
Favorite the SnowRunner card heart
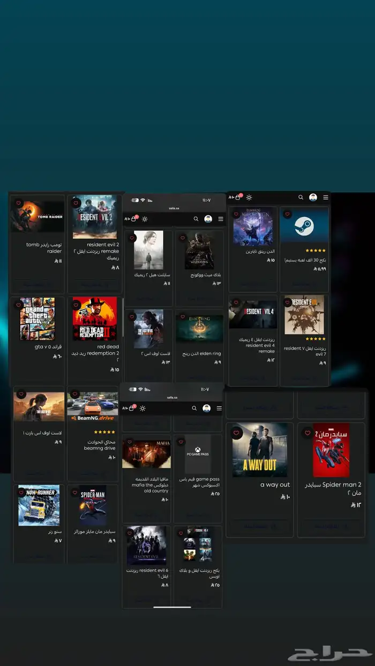point(21,493)
